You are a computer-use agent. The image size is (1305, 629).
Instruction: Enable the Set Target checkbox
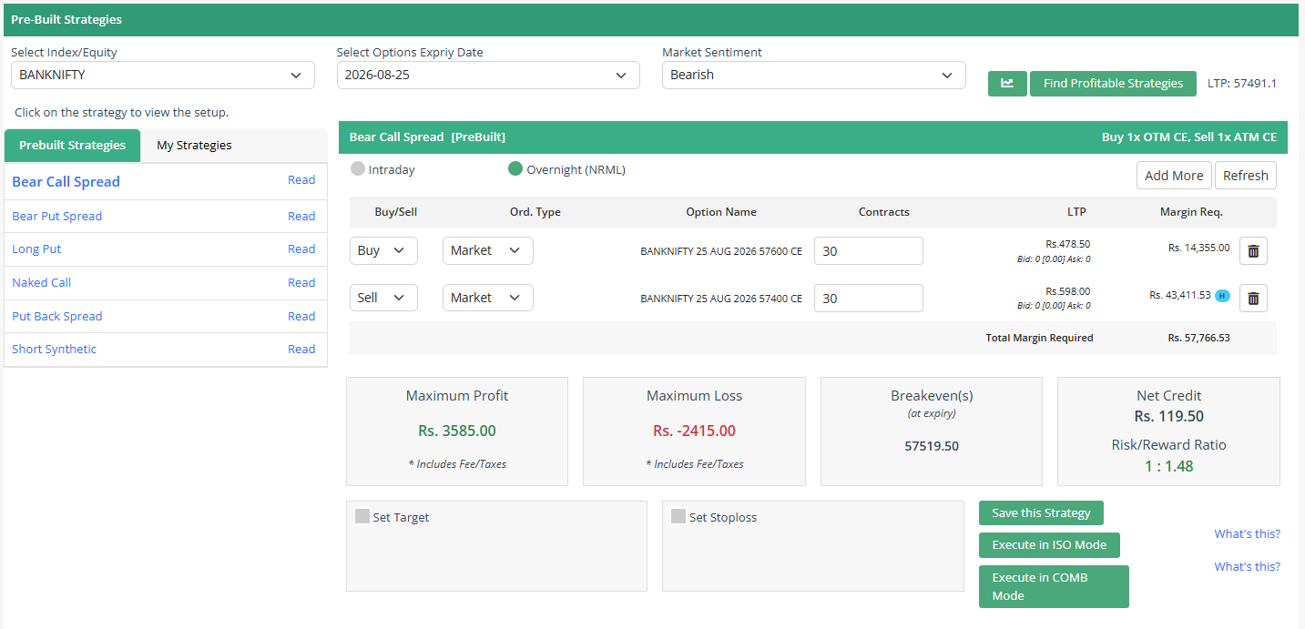click(362, 516)
